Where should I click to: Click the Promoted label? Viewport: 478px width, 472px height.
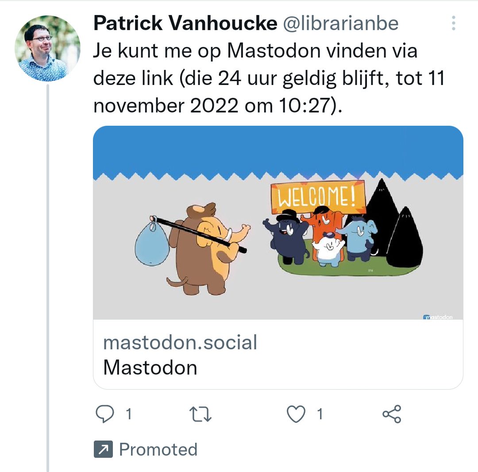pyautogui.click(x=158, y=450)
